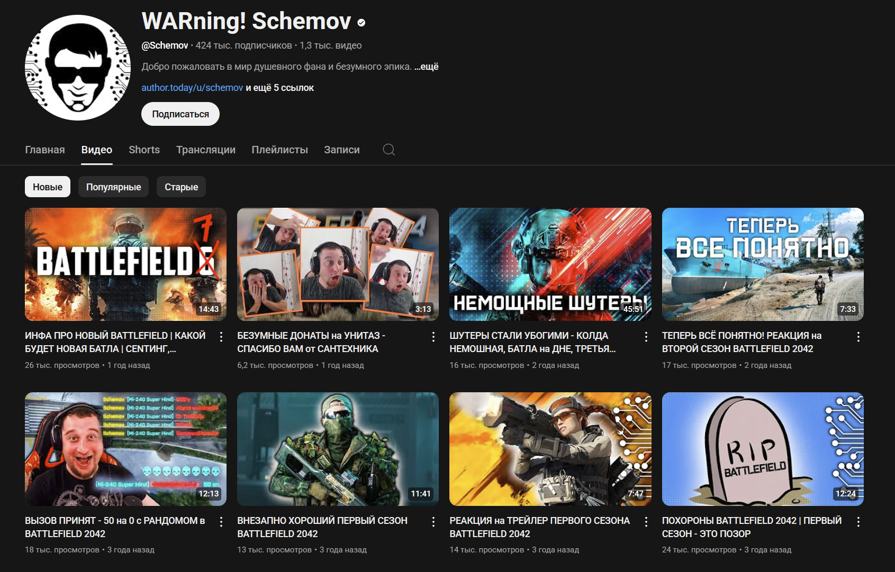Open the author.today/u/schemov link
Viewport: 895px width, 572px height.
click(192, 88)
